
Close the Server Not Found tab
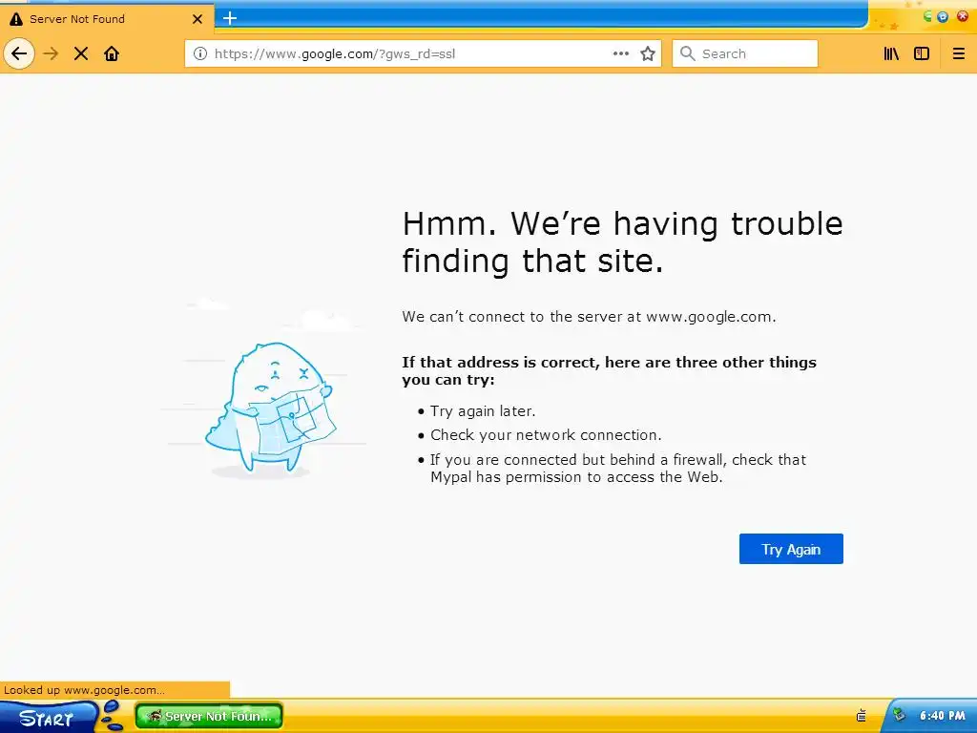[197, 19]
